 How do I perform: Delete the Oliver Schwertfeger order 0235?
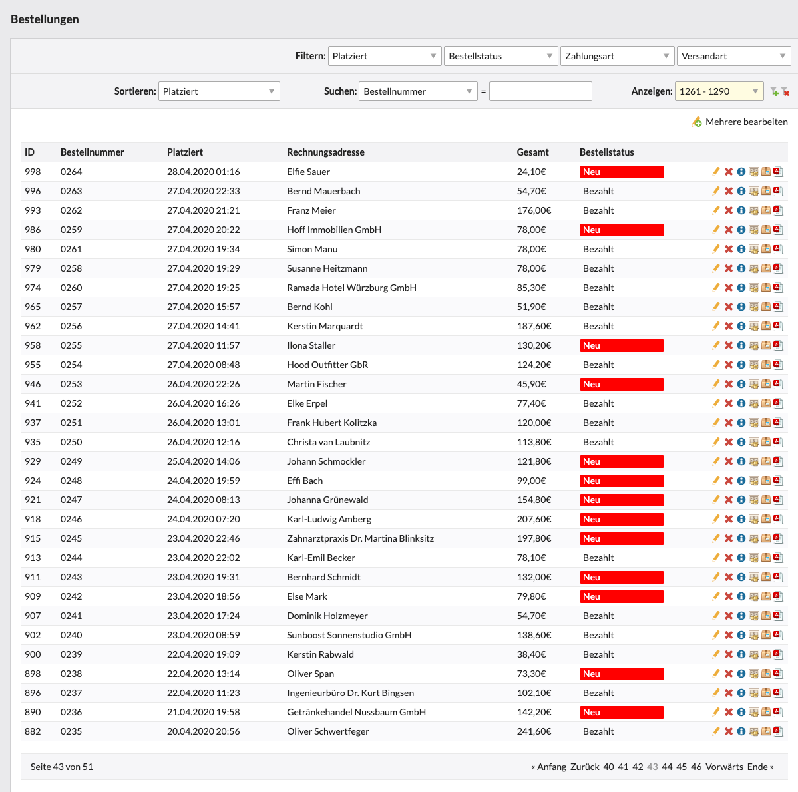729,731
